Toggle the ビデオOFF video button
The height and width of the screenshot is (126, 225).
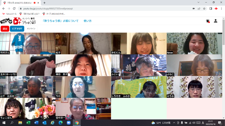pyautogui.click(x=17, y=29)
